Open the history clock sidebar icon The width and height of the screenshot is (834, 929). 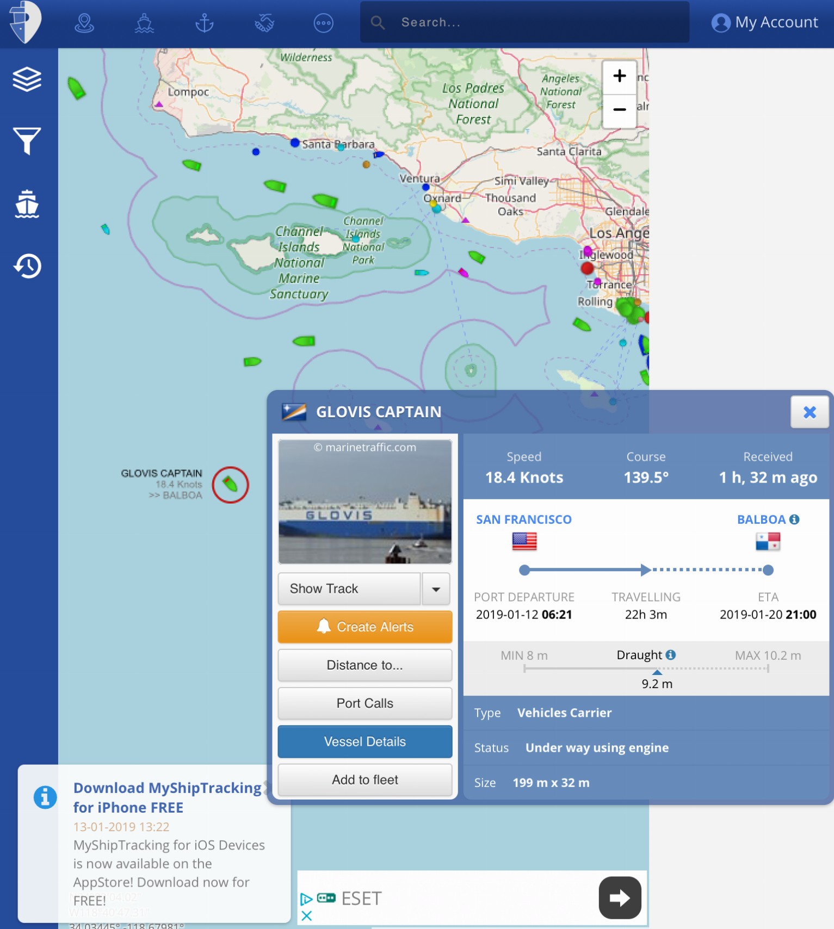[27, 266]
